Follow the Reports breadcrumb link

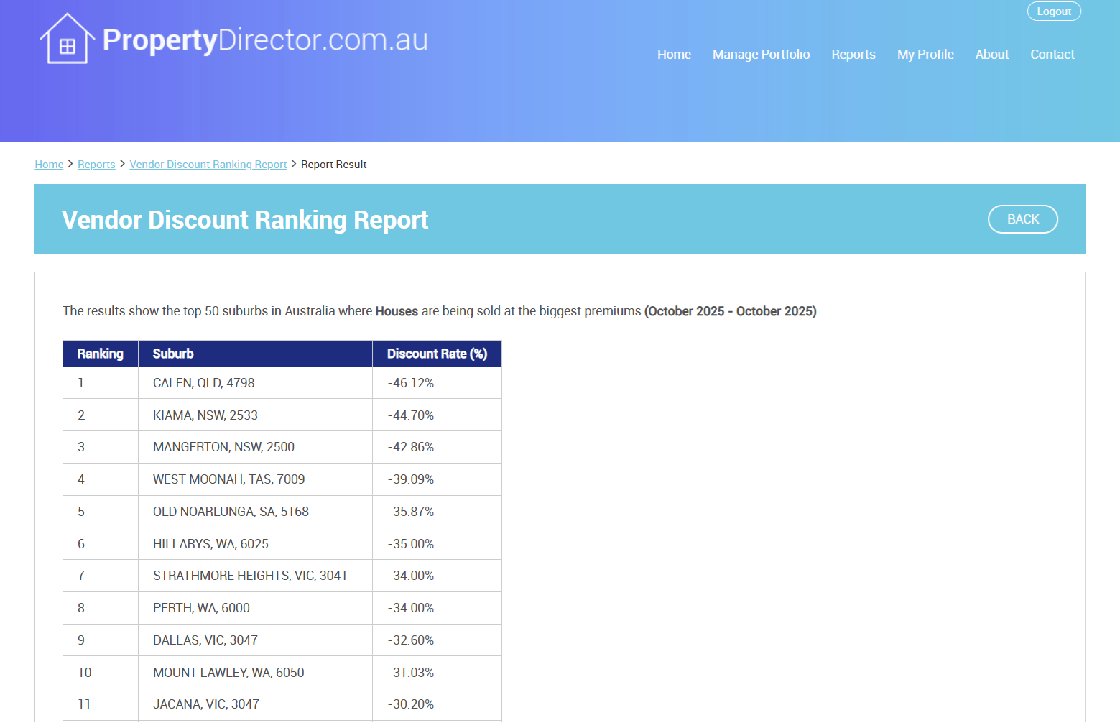(x=96, y=165)
